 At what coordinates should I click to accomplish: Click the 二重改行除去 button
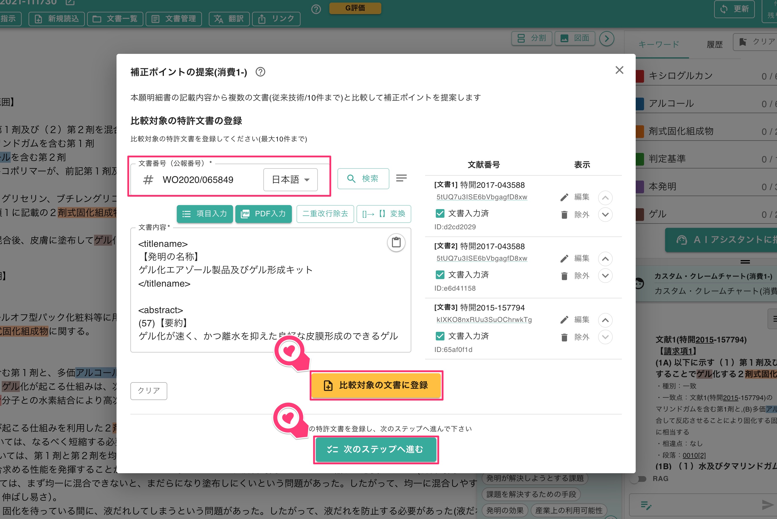point(325,214)
